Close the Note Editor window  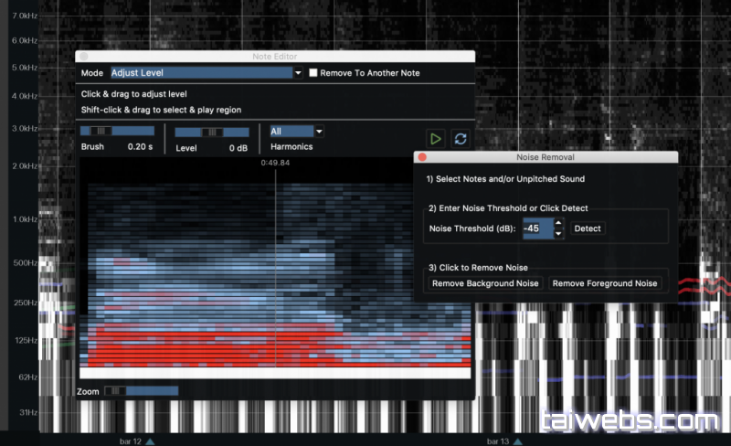point(83,57)
